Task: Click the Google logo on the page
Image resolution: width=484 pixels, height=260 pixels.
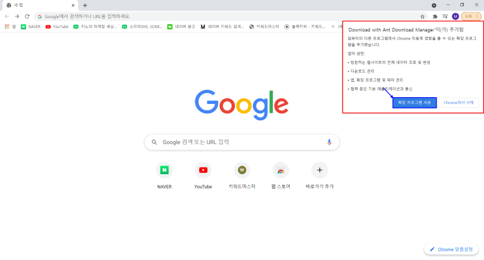Action: pyautogui.click(x=242, y=105)
